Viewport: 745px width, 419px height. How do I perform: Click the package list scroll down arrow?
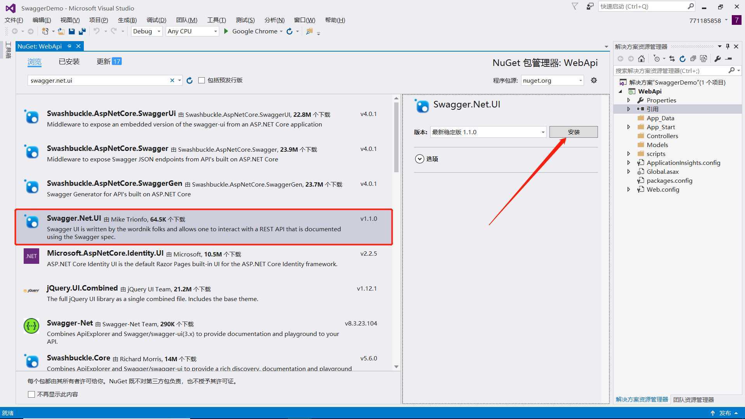[396, 367]
